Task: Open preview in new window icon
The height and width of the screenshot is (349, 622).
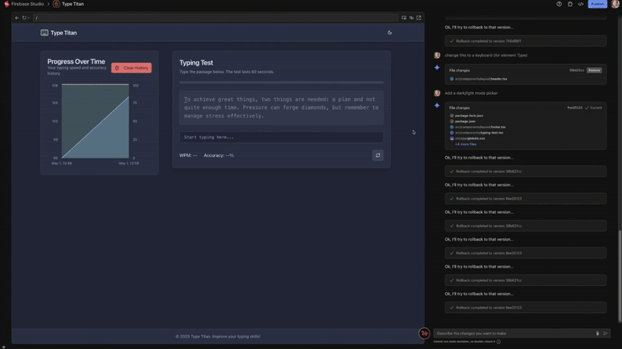Action: click(419, 18)
